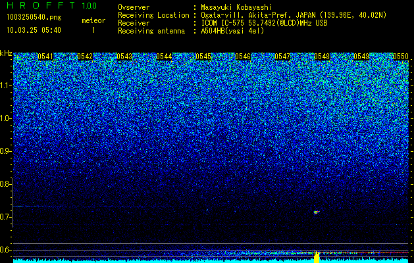The image size is (414, 263).
Task: Click the Receiving Location label
Action: point(153,15)
